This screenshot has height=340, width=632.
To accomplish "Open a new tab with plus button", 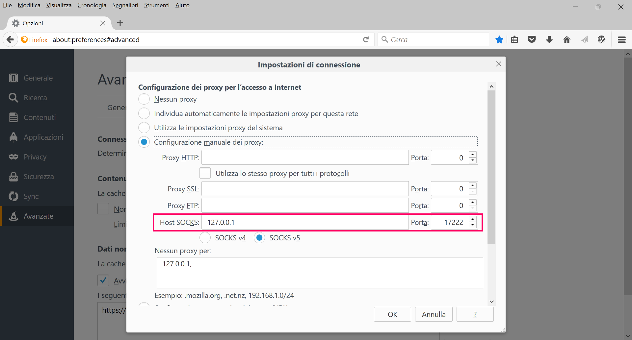I will [x=120, y=23].
